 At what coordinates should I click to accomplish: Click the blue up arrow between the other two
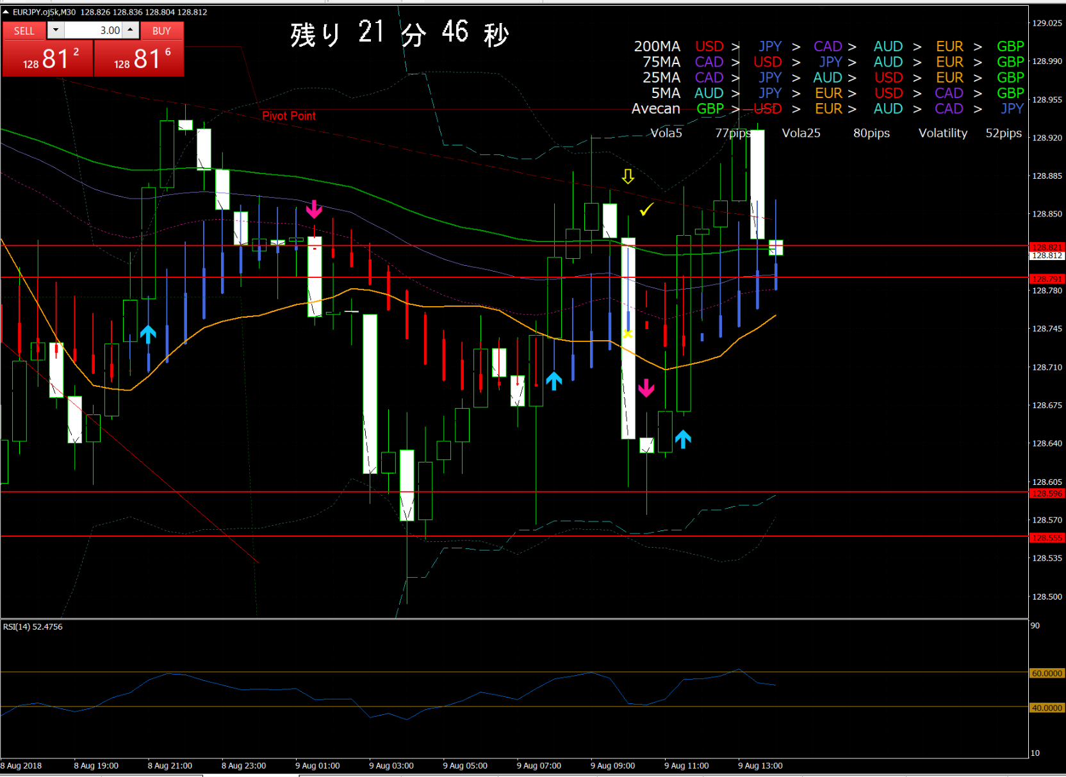(554, 381)
